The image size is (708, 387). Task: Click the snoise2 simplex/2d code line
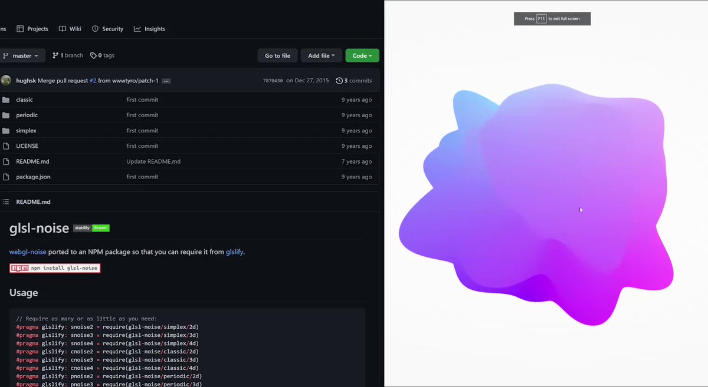pos(107,327)
